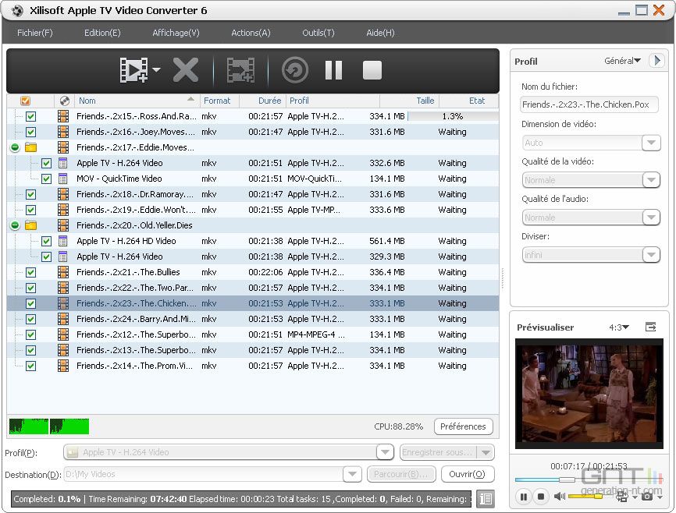The width and height of the screenshot is (676, 513).
Task: Click the Remove (X) toolbar icon
Action: [186, 70]
